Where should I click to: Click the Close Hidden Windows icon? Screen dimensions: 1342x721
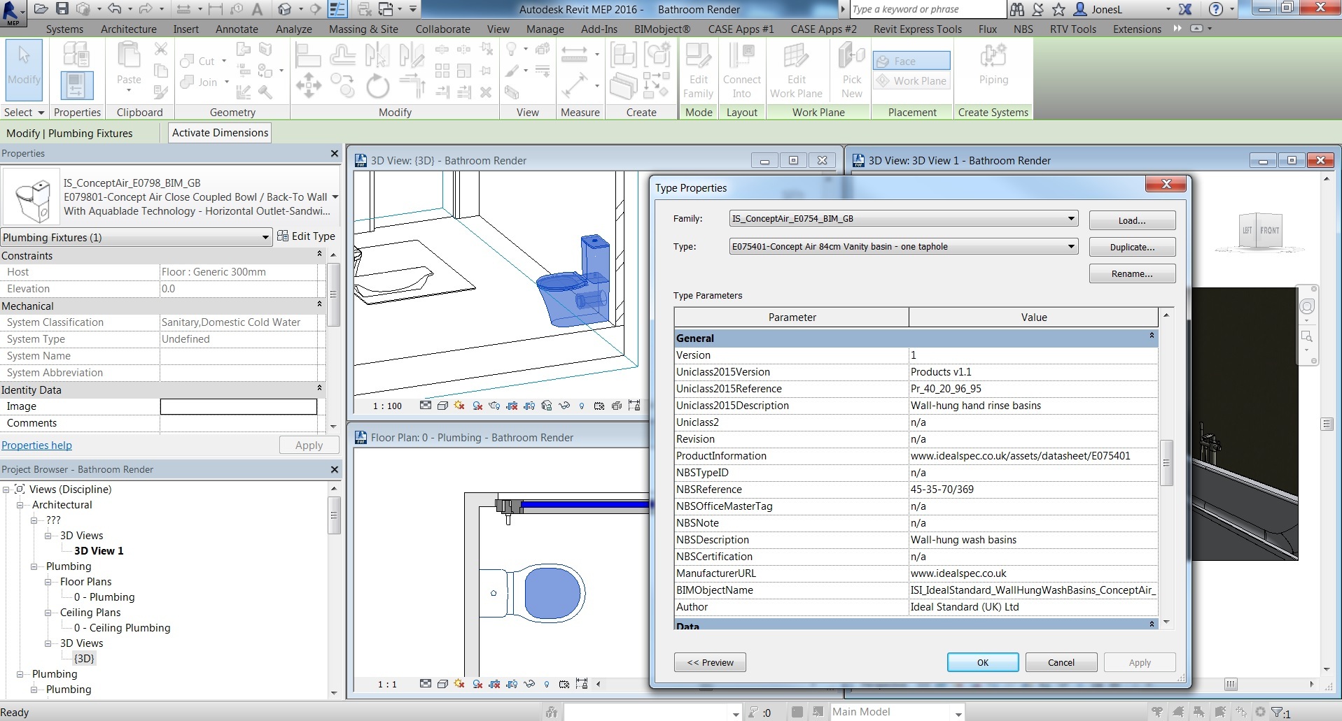364,9
